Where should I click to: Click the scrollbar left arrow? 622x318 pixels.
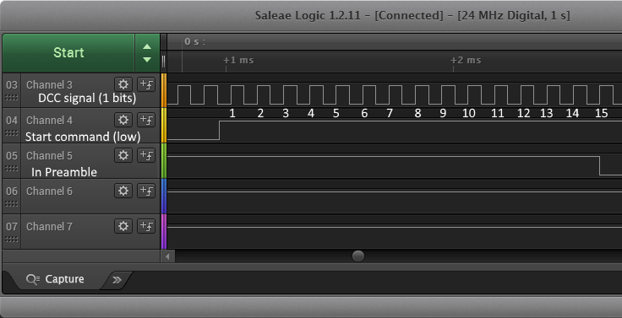click(168, 256)
